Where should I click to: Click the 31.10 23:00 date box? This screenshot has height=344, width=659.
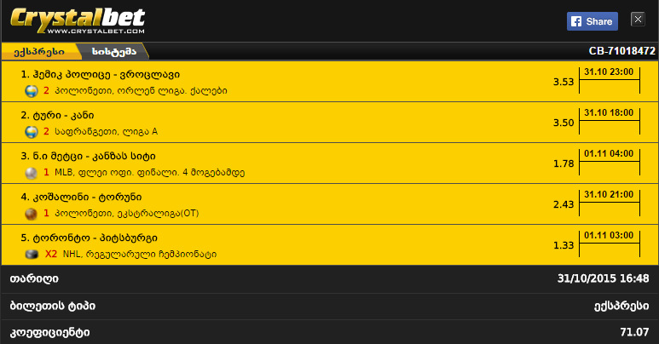pyautogui.click(x=609, y=73)
